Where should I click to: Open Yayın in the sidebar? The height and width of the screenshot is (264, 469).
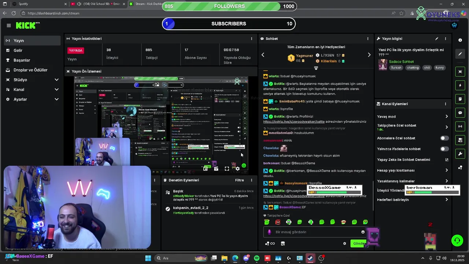point(32,41)
